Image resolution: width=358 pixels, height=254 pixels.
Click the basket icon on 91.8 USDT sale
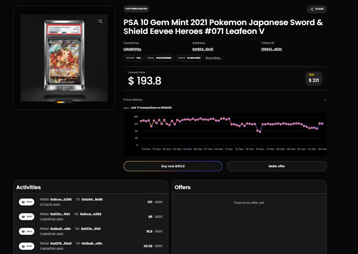[23, 232]
